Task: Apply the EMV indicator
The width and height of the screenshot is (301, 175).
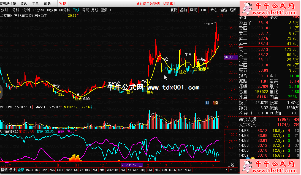Action: [x=102, y=170]
